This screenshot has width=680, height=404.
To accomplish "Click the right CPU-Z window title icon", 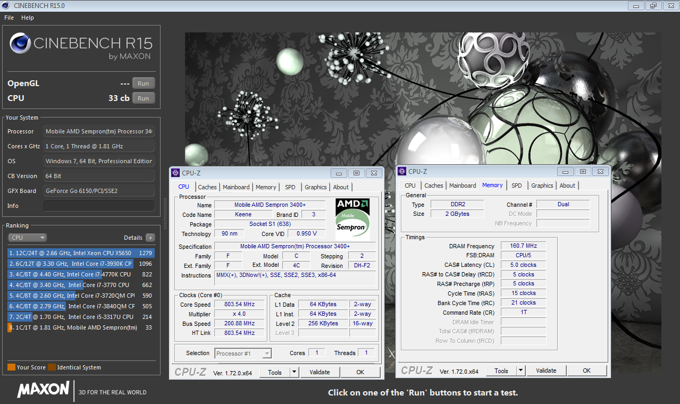I will click(402, 171).
